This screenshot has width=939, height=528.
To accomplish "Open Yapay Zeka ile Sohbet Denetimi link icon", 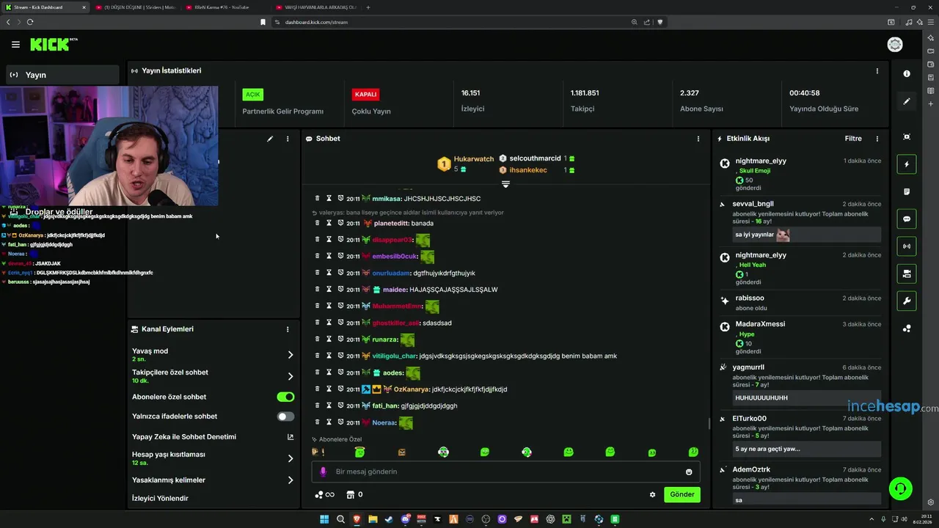I will tap(291, 437).
